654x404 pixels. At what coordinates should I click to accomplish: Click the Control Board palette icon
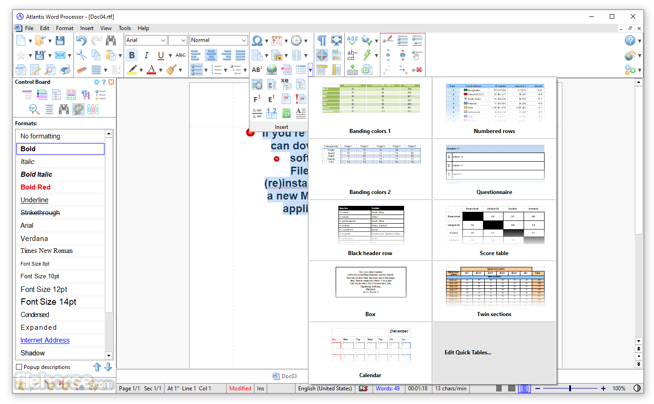pyautogui.click(x=78, y=109)
